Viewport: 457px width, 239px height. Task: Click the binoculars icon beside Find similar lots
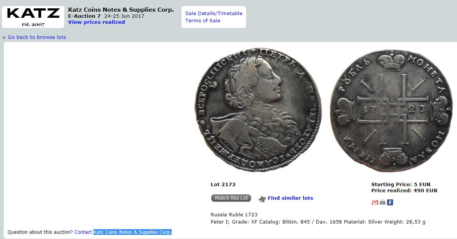[x=262, y=199]
